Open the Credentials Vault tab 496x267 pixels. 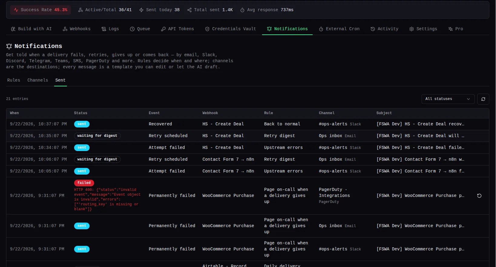click(231, 29)
